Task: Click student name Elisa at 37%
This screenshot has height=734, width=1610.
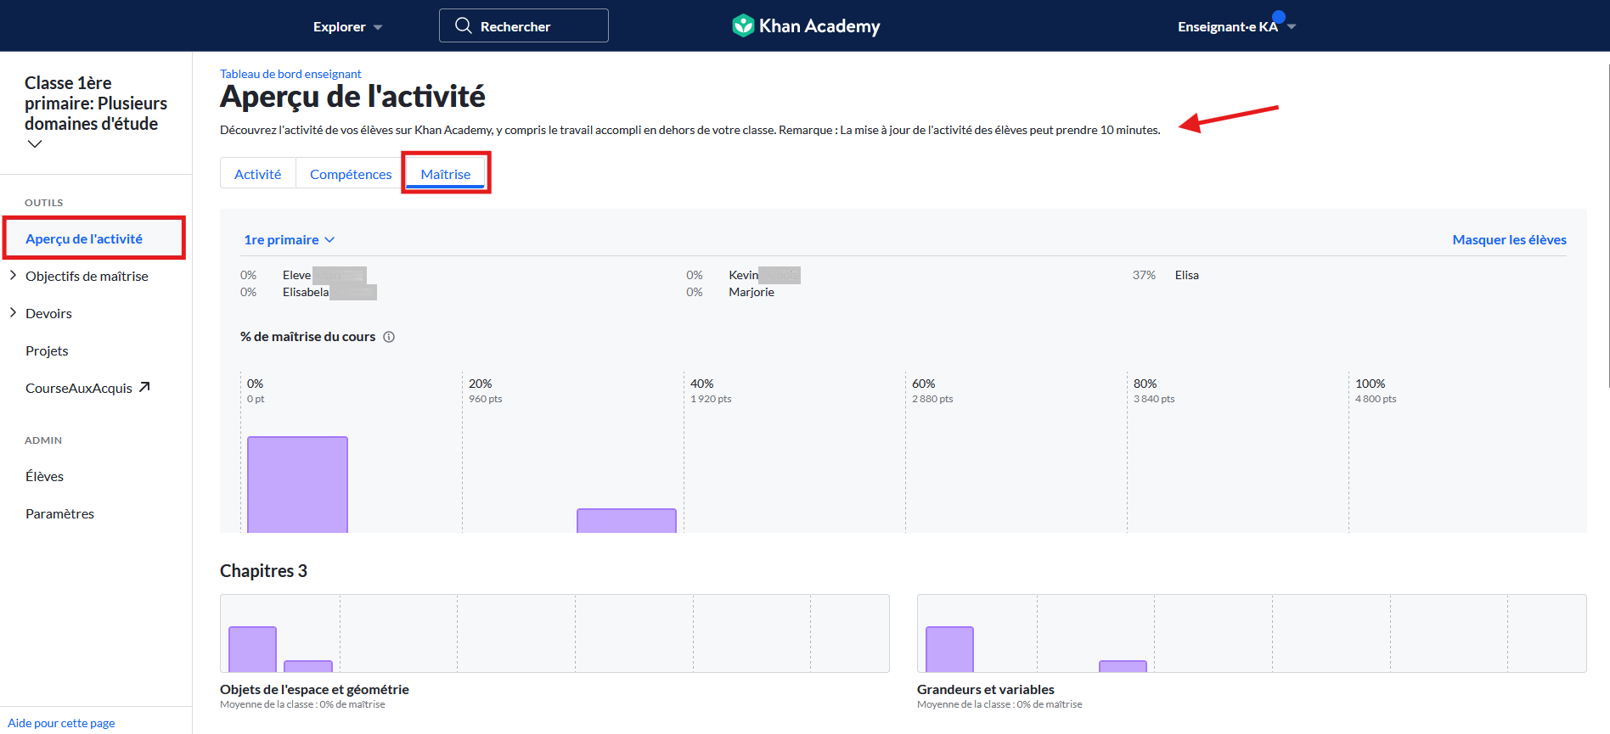Action: (x=1187, y=275)
